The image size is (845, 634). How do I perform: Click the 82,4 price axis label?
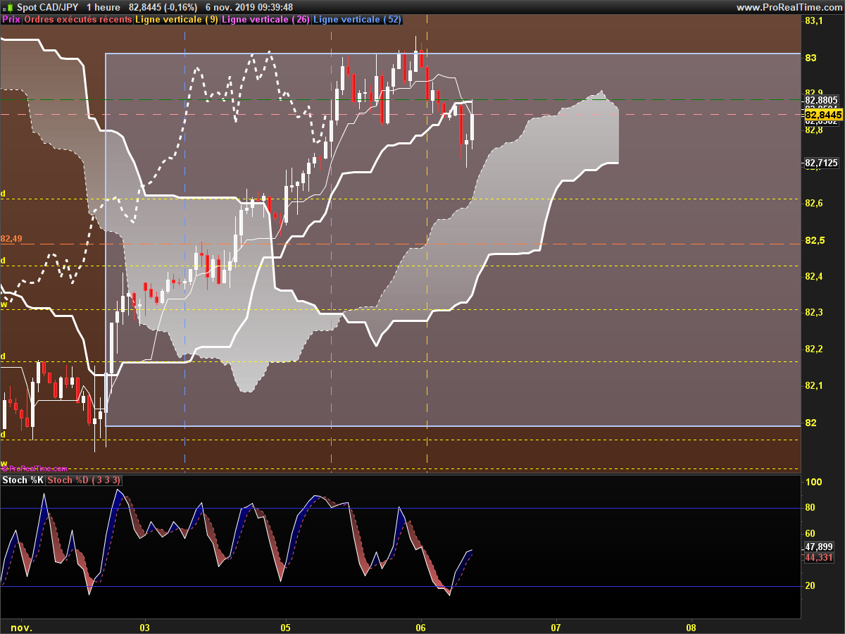pyautogui.click(x=814, y=276)
